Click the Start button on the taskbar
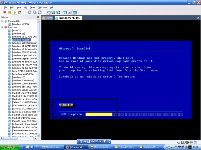 pyautogui.click(x=10, y=147)
